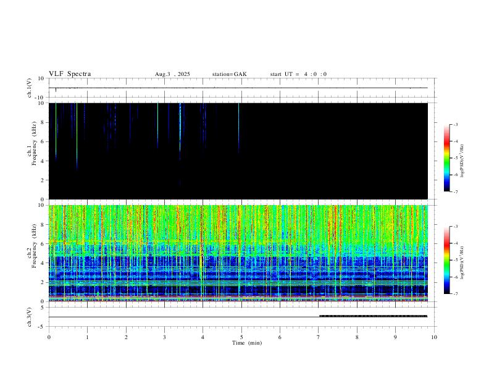Screen dimensions: 489x378
Task: Click the "8" tick on ch.1 frequency axis
Action: click(43, 122)
